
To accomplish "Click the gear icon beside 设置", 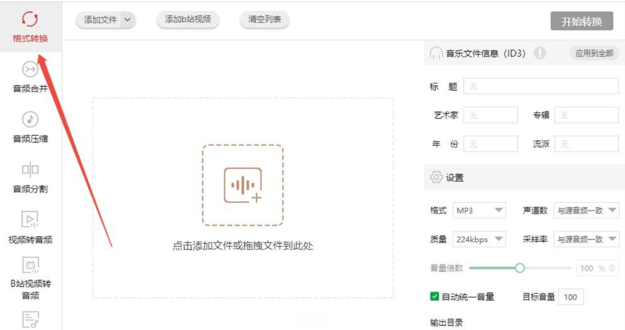I will [436, 177].
